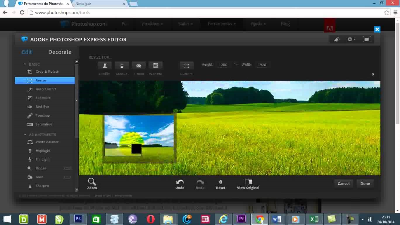
Task: Click the fullscreen icon in editor header
Action: point(366,39)
